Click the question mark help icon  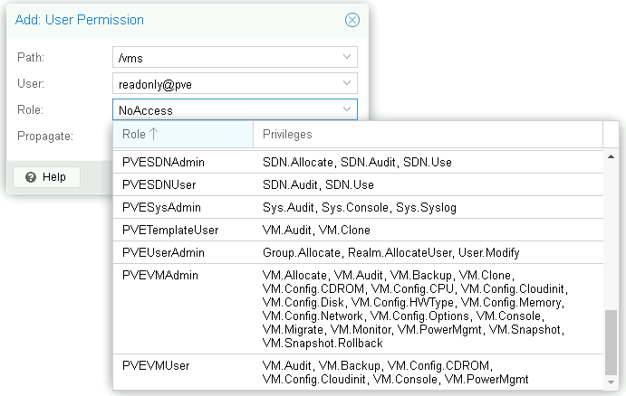click(31, 177)
